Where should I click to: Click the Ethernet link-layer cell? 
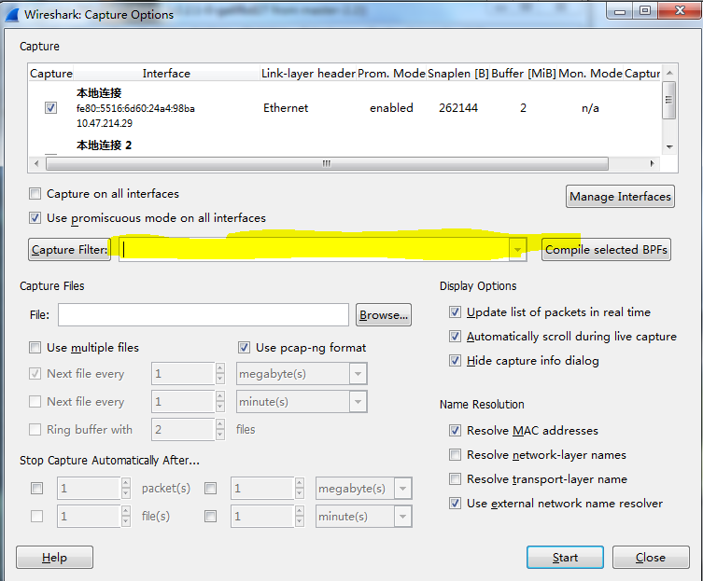pyautogui.click(x=286, y=108)
